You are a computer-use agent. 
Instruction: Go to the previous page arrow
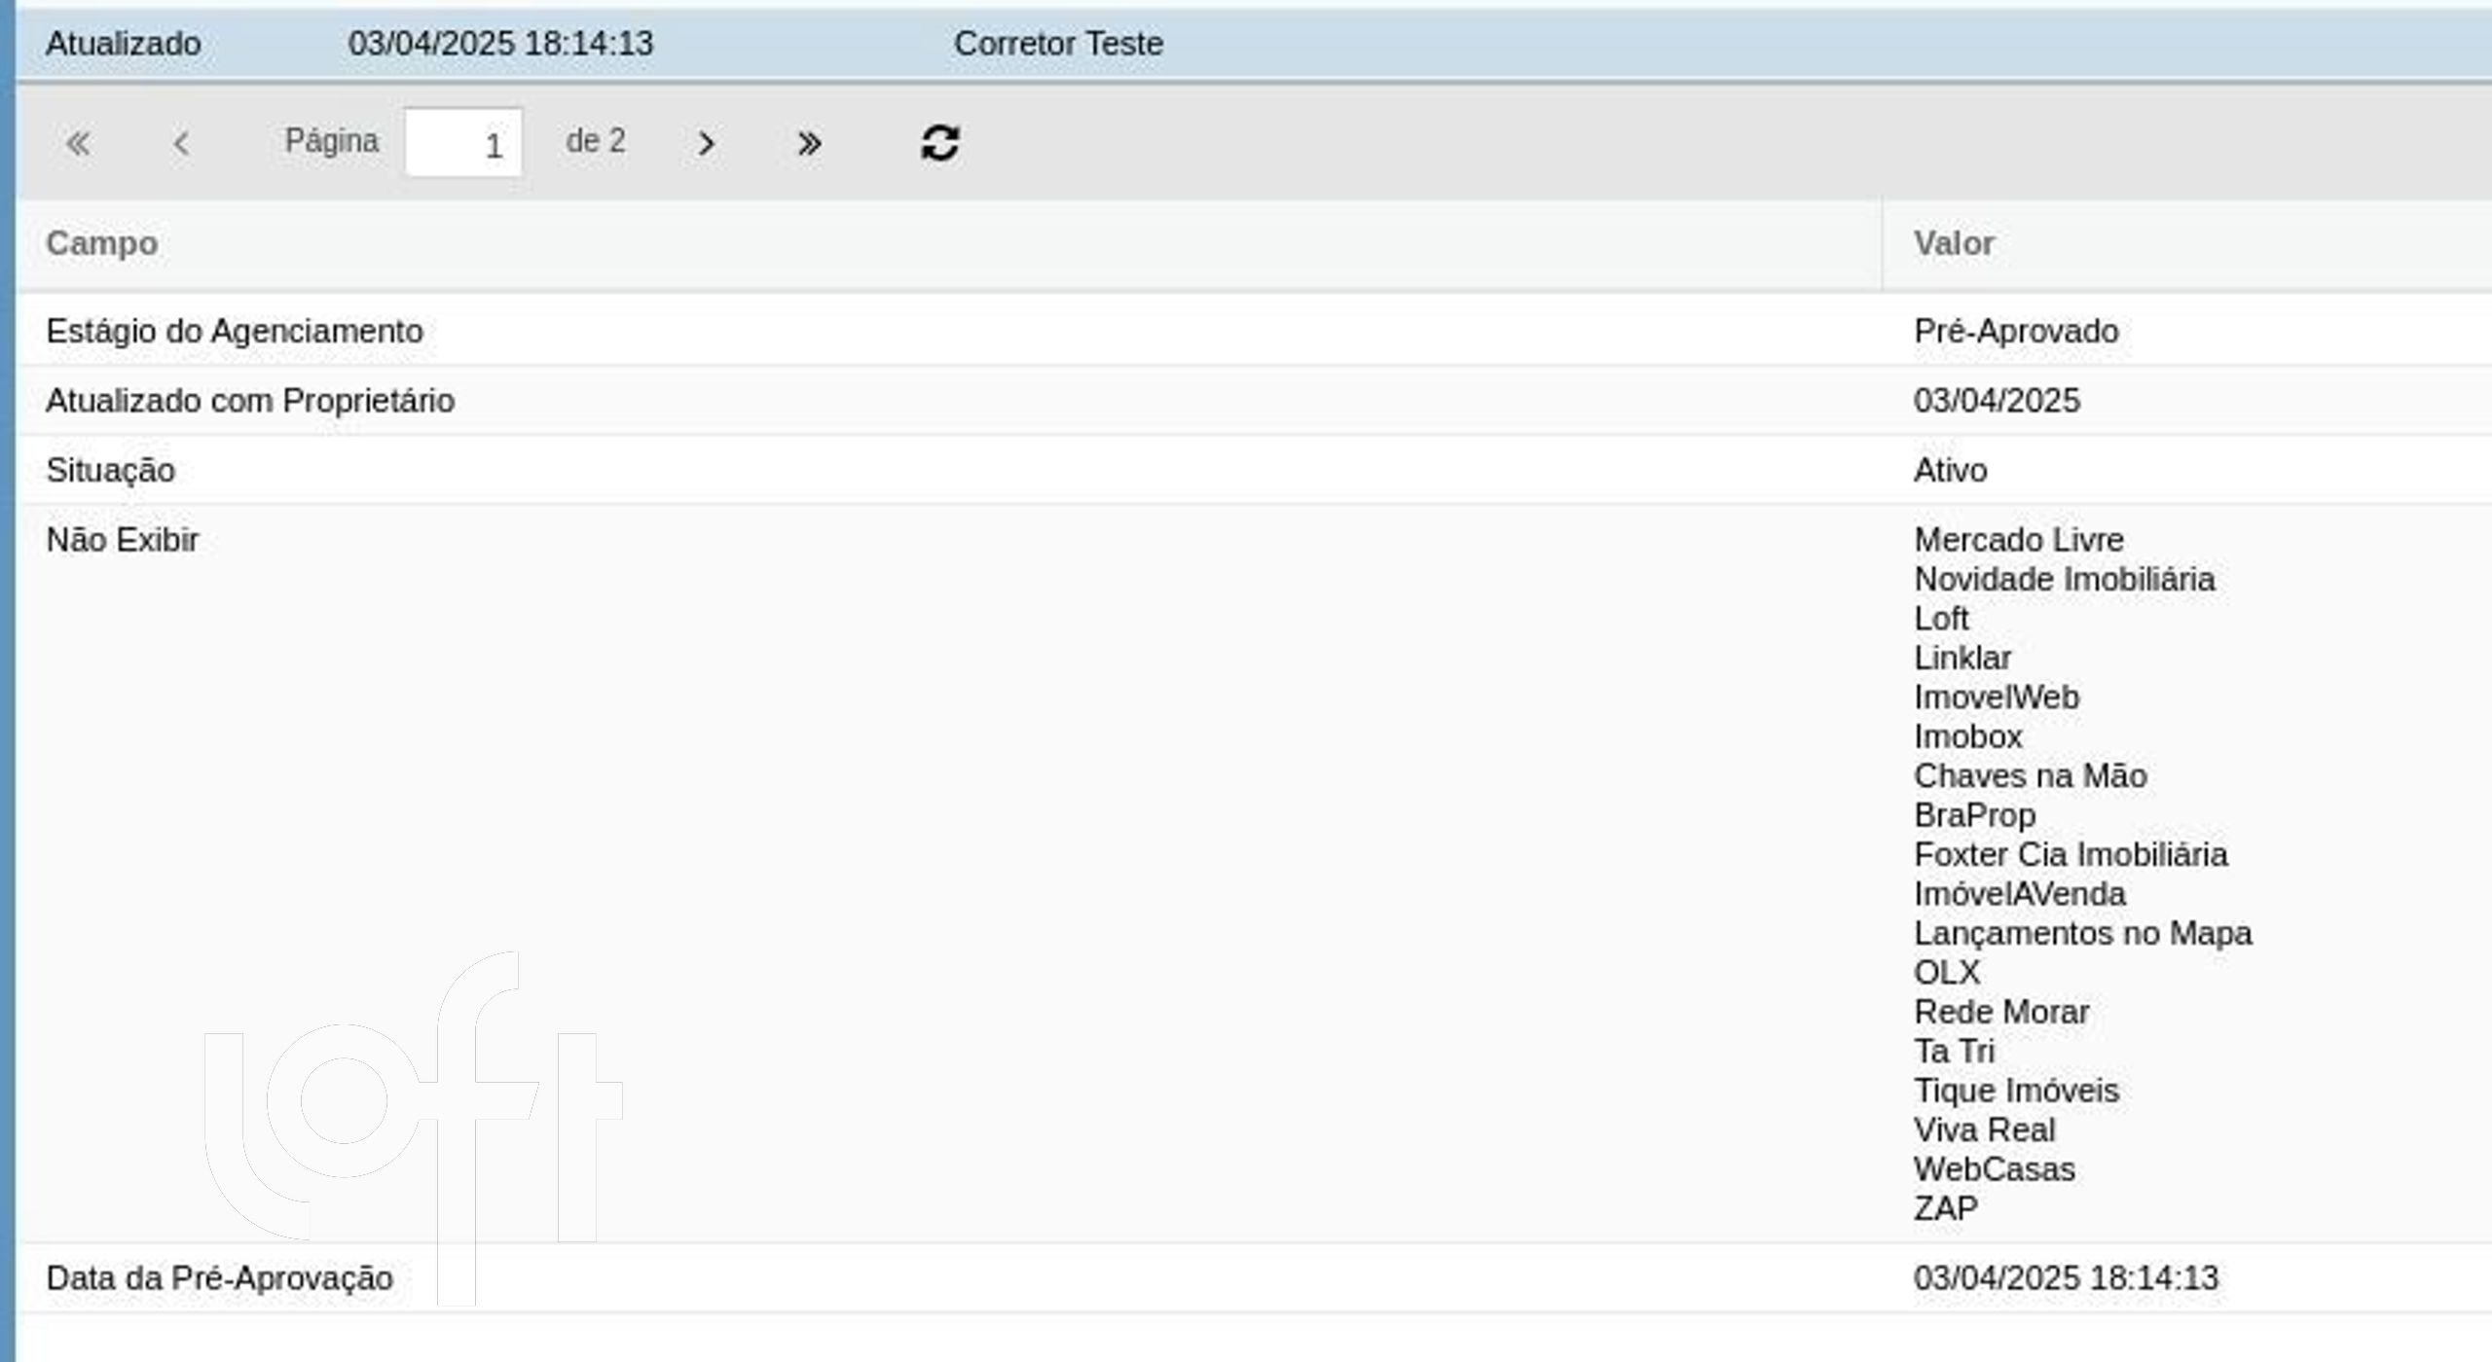pyautogui.click(x=181, y=144)
